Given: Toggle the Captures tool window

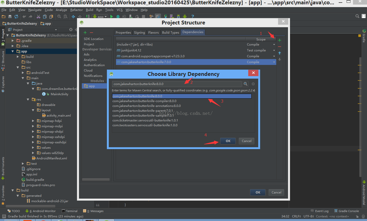Looking at the screenshot, I should (x=3, y=84).
